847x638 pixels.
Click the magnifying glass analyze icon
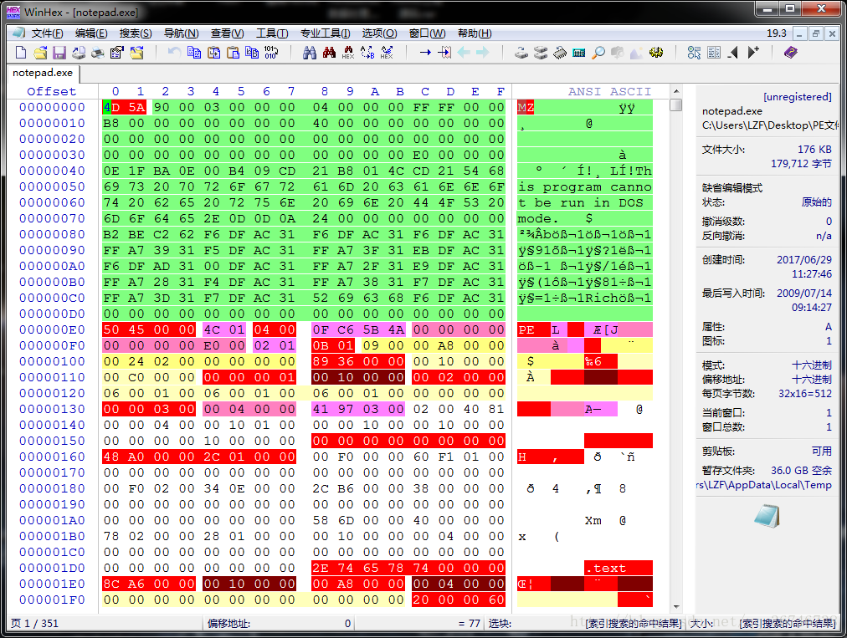pyautogui.click(x=598, y=53)
